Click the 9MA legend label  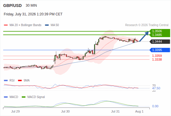27,81
